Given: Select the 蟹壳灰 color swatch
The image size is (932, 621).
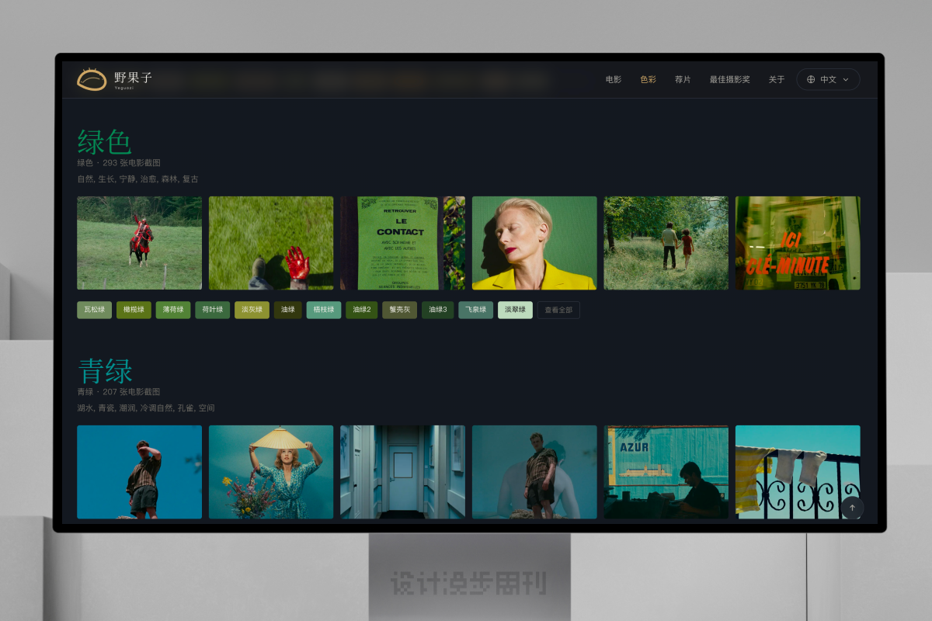Looking at the screenshot, I should (x=399, y=310).
